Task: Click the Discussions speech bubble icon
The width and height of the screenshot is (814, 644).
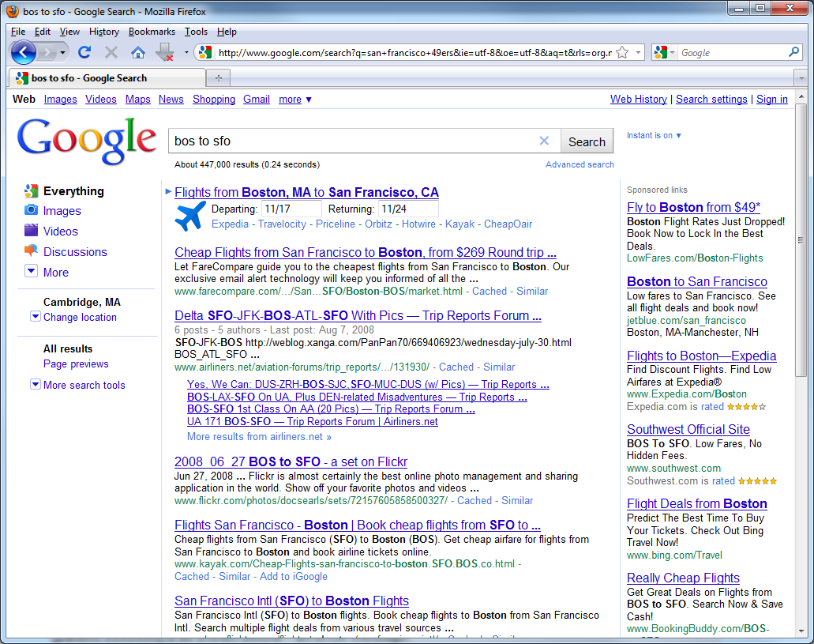Action: click(x=31, y=251)
